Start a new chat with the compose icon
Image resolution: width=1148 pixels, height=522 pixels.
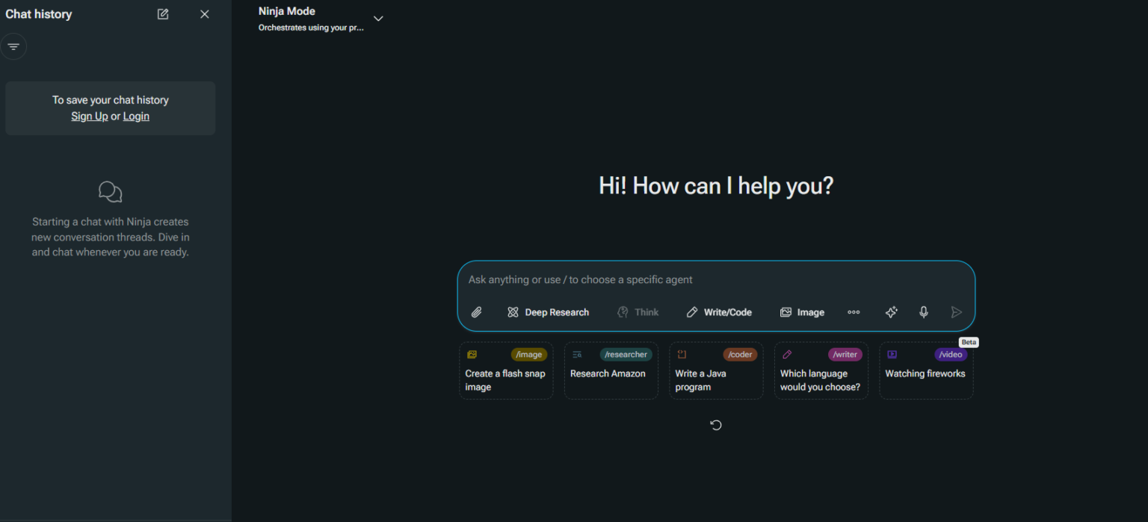tap(162, 13)
